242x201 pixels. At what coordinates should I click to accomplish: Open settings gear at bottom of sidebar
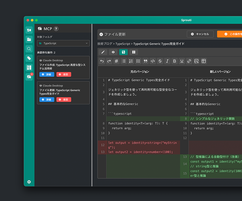pyautogui.click(x=29, y=182)
